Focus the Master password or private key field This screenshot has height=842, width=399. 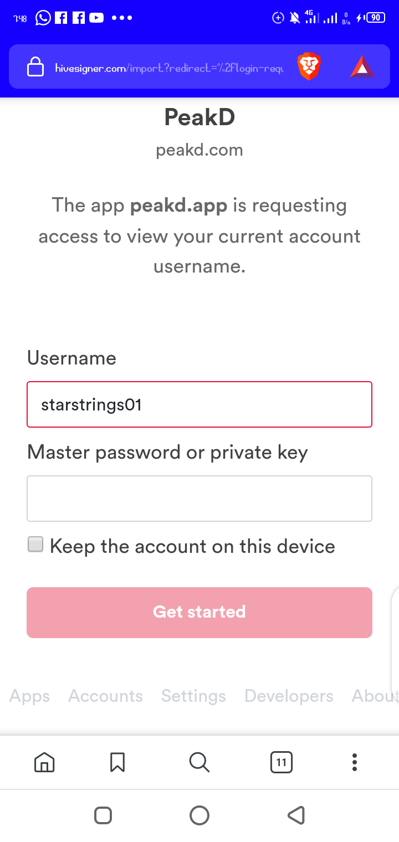pos(199,499)
